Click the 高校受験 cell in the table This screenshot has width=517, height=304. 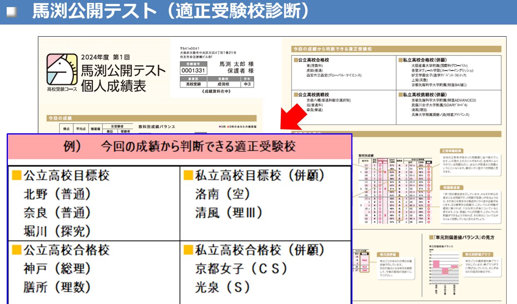click(x=193, y=84)
